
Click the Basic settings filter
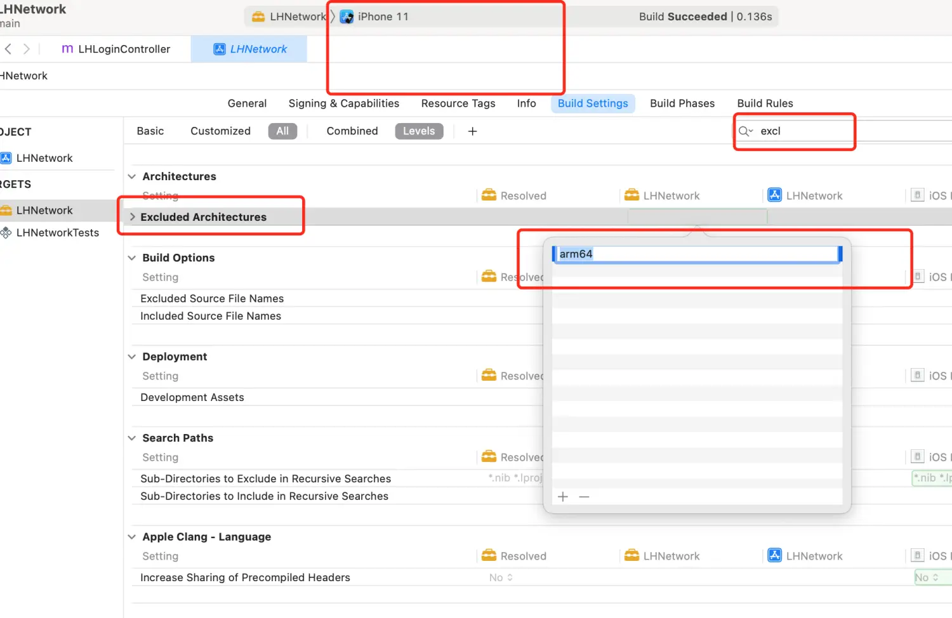(x=150, y=131)
